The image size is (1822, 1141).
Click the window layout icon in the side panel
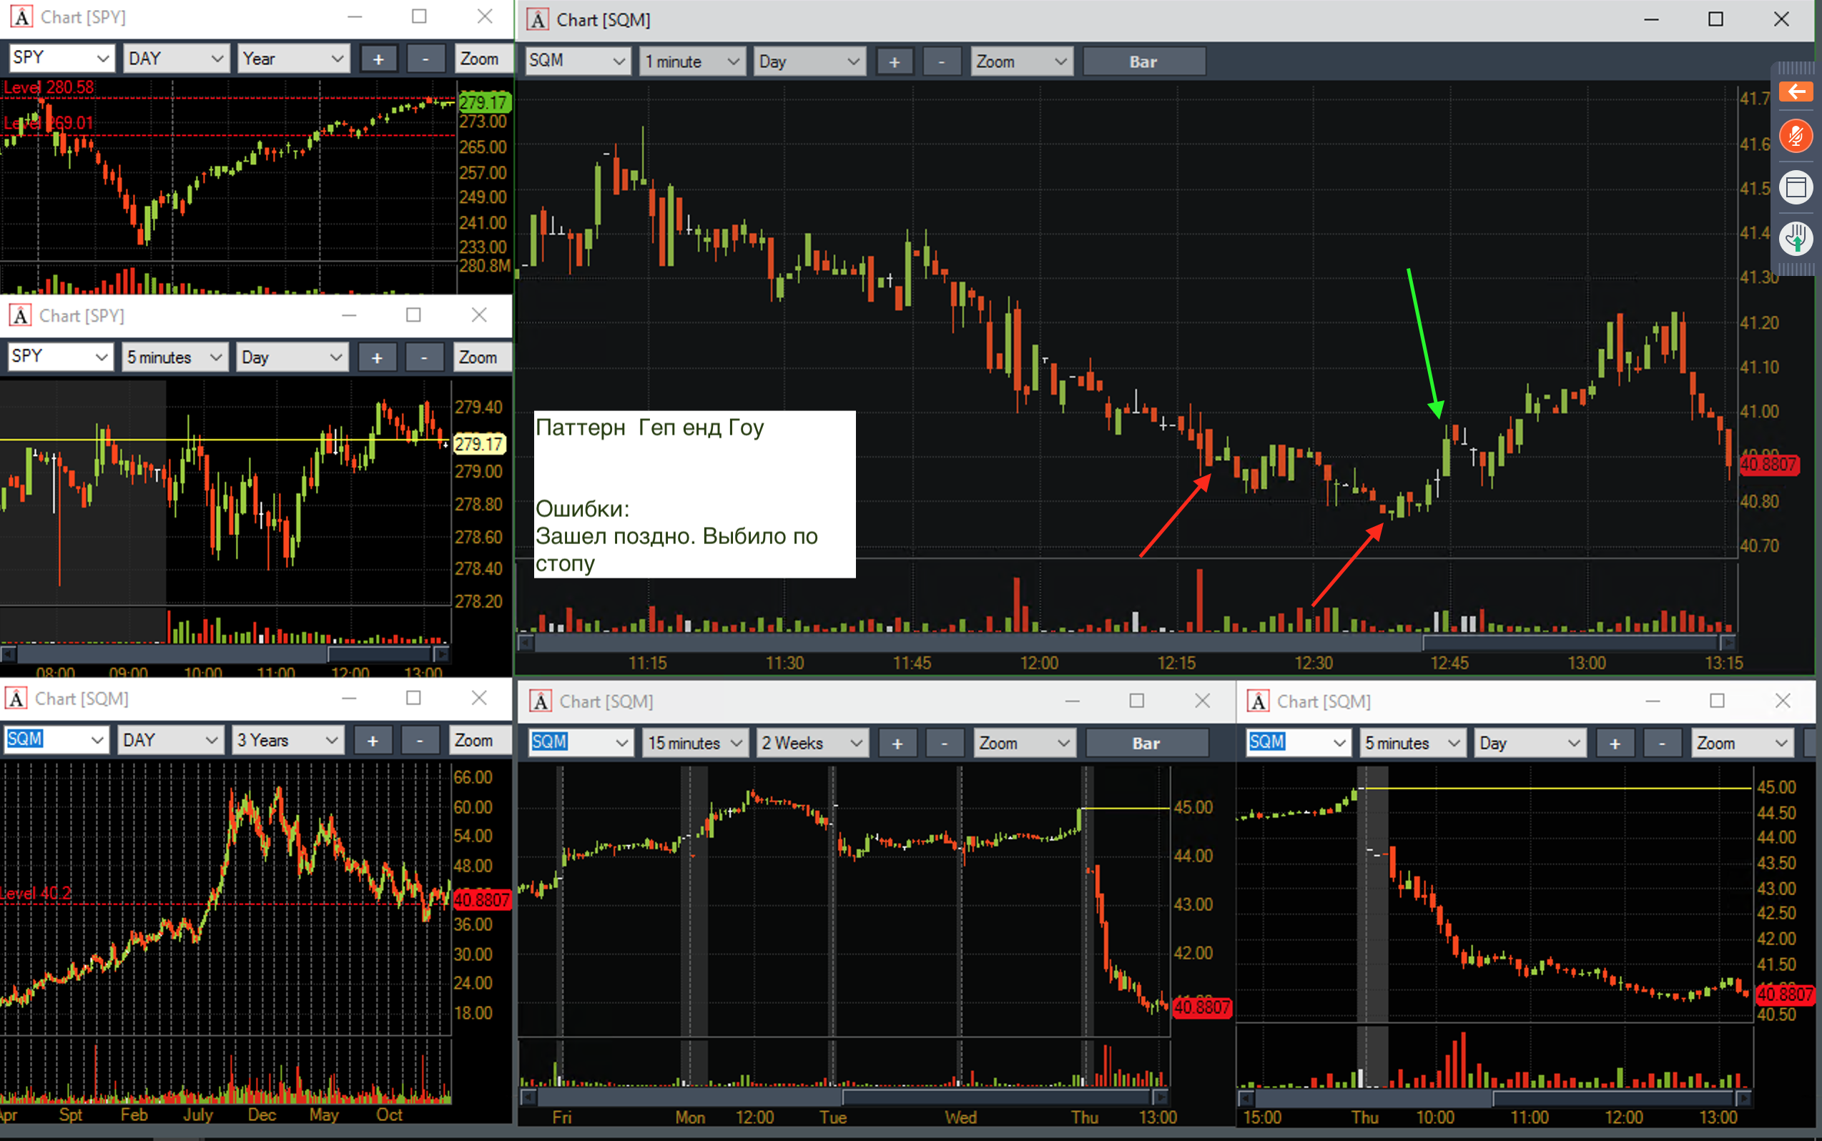coord(1796,187)
